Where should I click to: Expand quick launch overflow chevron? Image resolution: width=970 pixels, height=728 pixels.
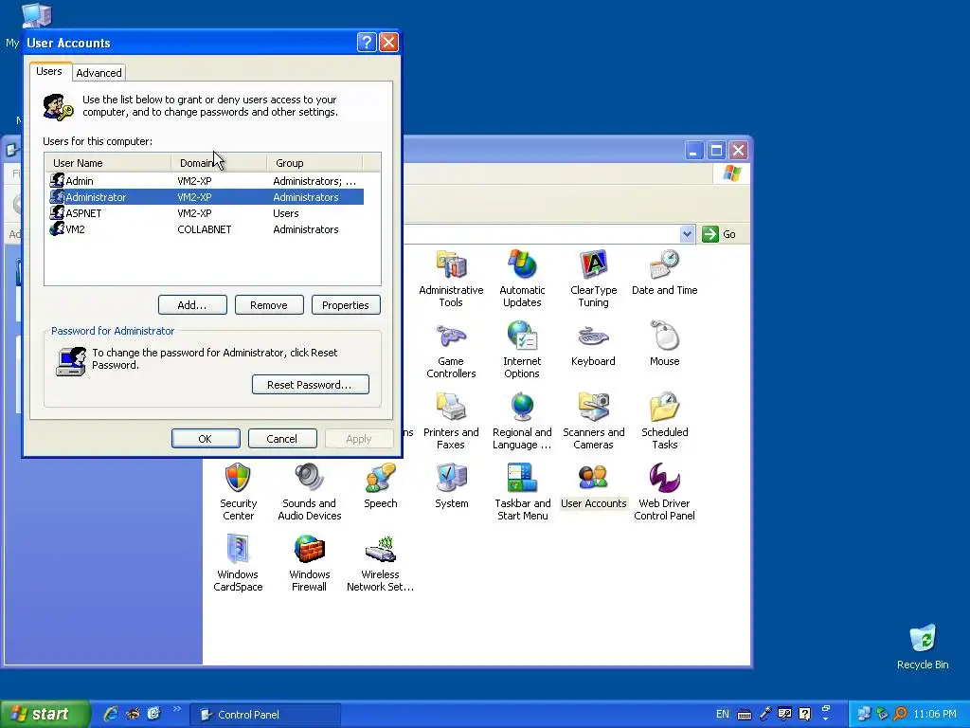point(177,709)
